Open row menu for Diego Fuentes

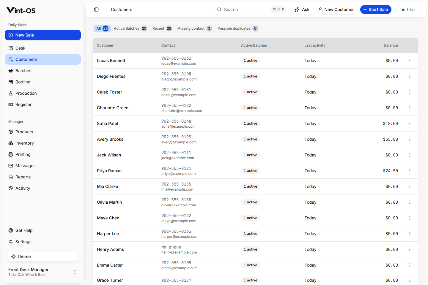410,76
